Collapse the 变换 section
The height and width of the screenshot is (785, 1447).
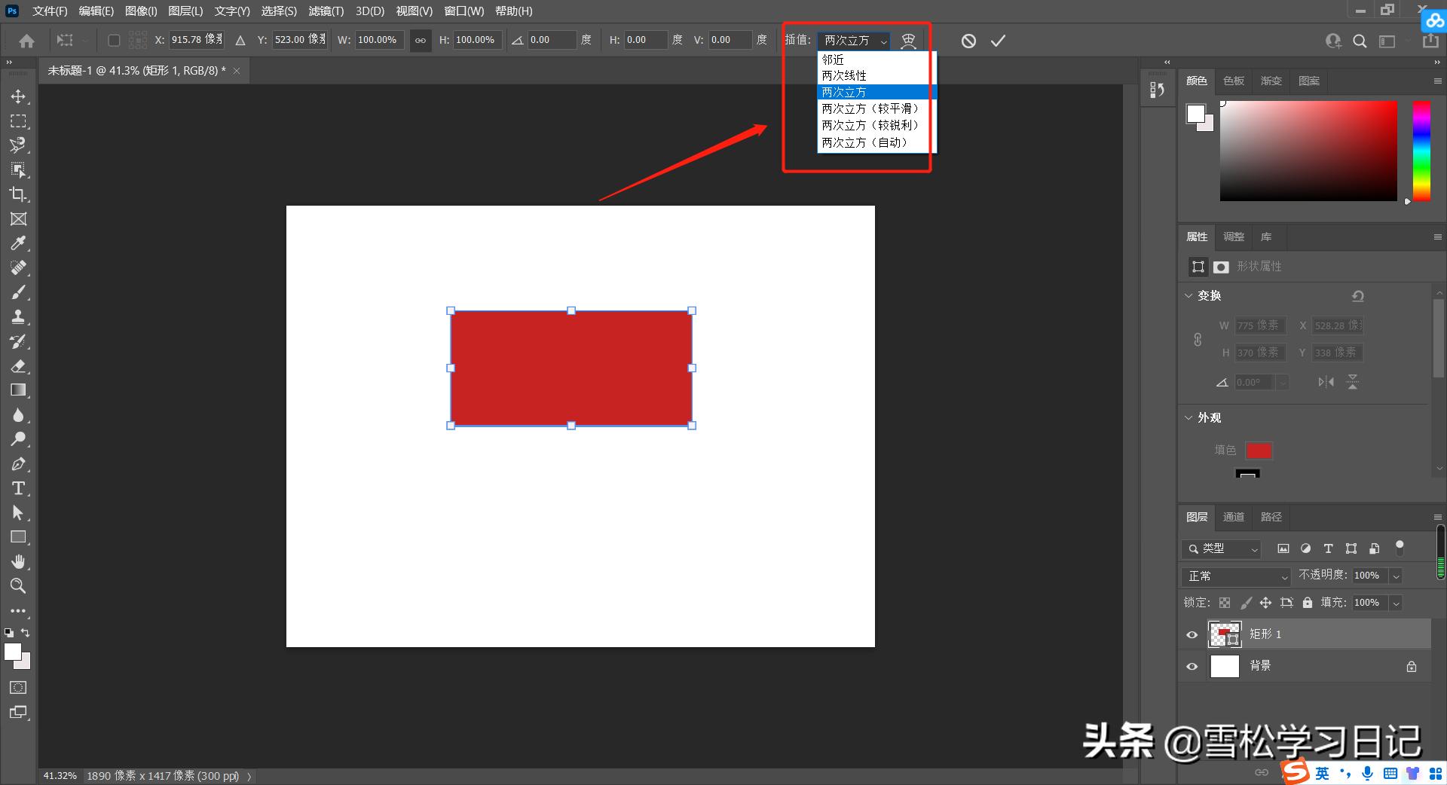point(1188,295)
